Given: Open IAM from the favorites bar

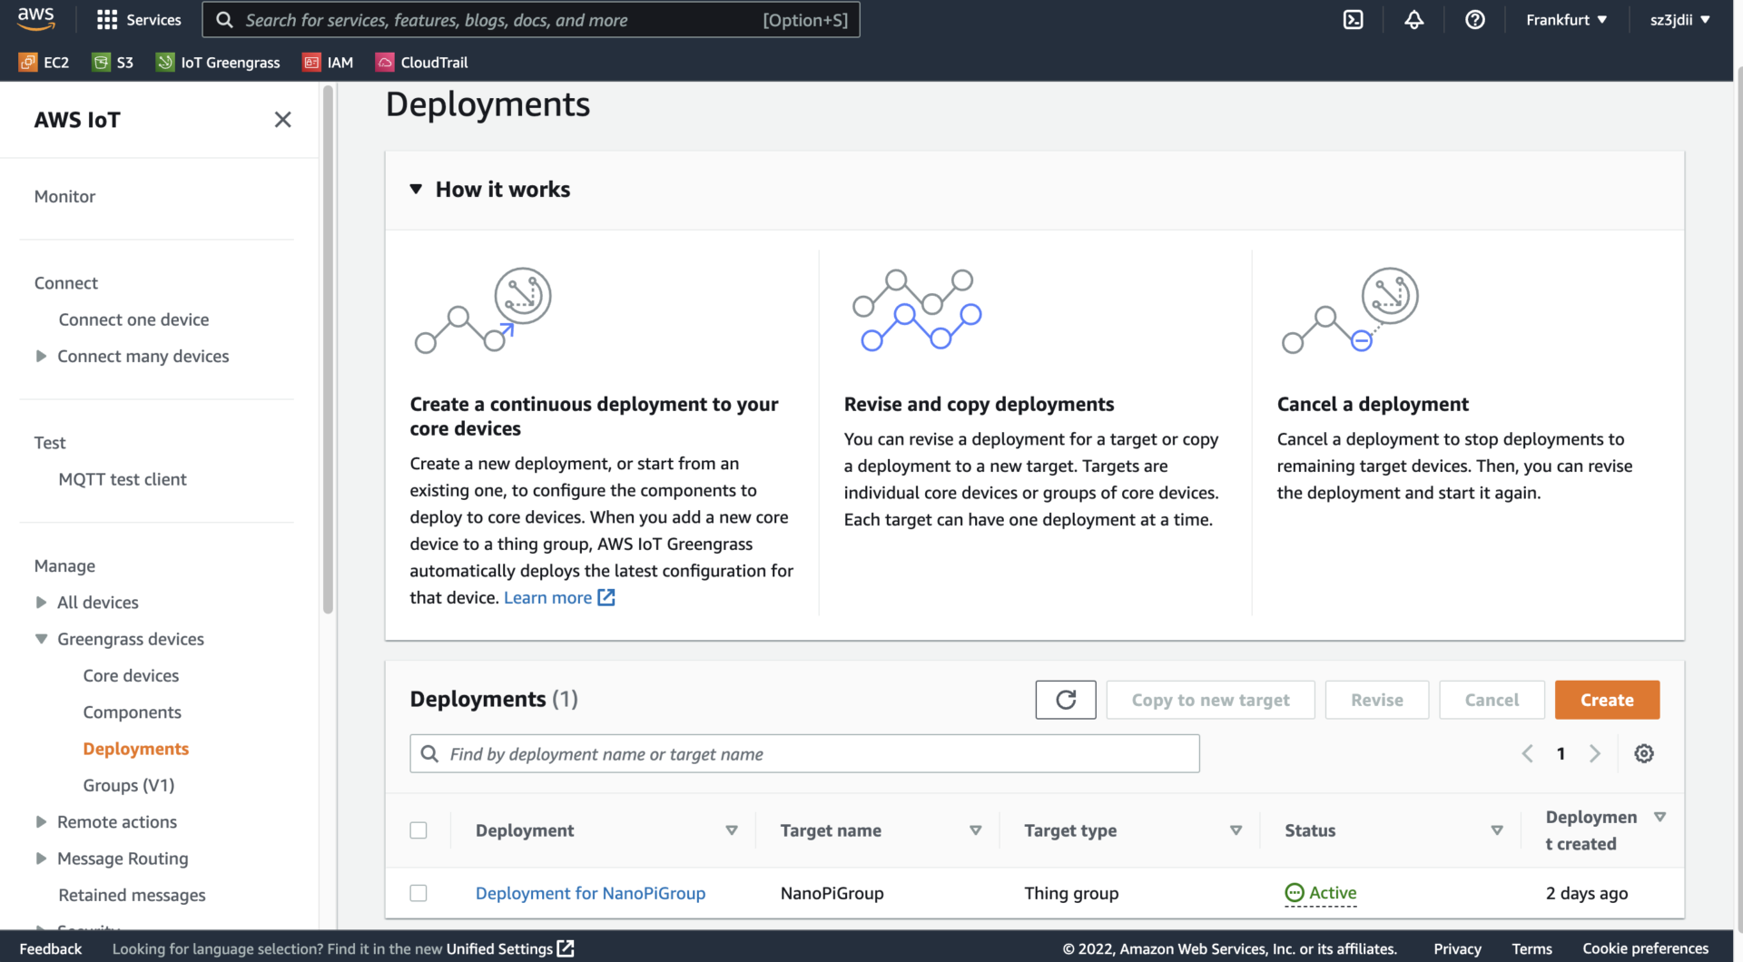Looking at the screenshot, I should pyautogui.click(x=328, y=62).
